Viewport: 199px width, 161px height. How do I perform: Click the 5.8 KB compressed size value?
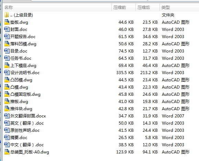coord(152,138)
